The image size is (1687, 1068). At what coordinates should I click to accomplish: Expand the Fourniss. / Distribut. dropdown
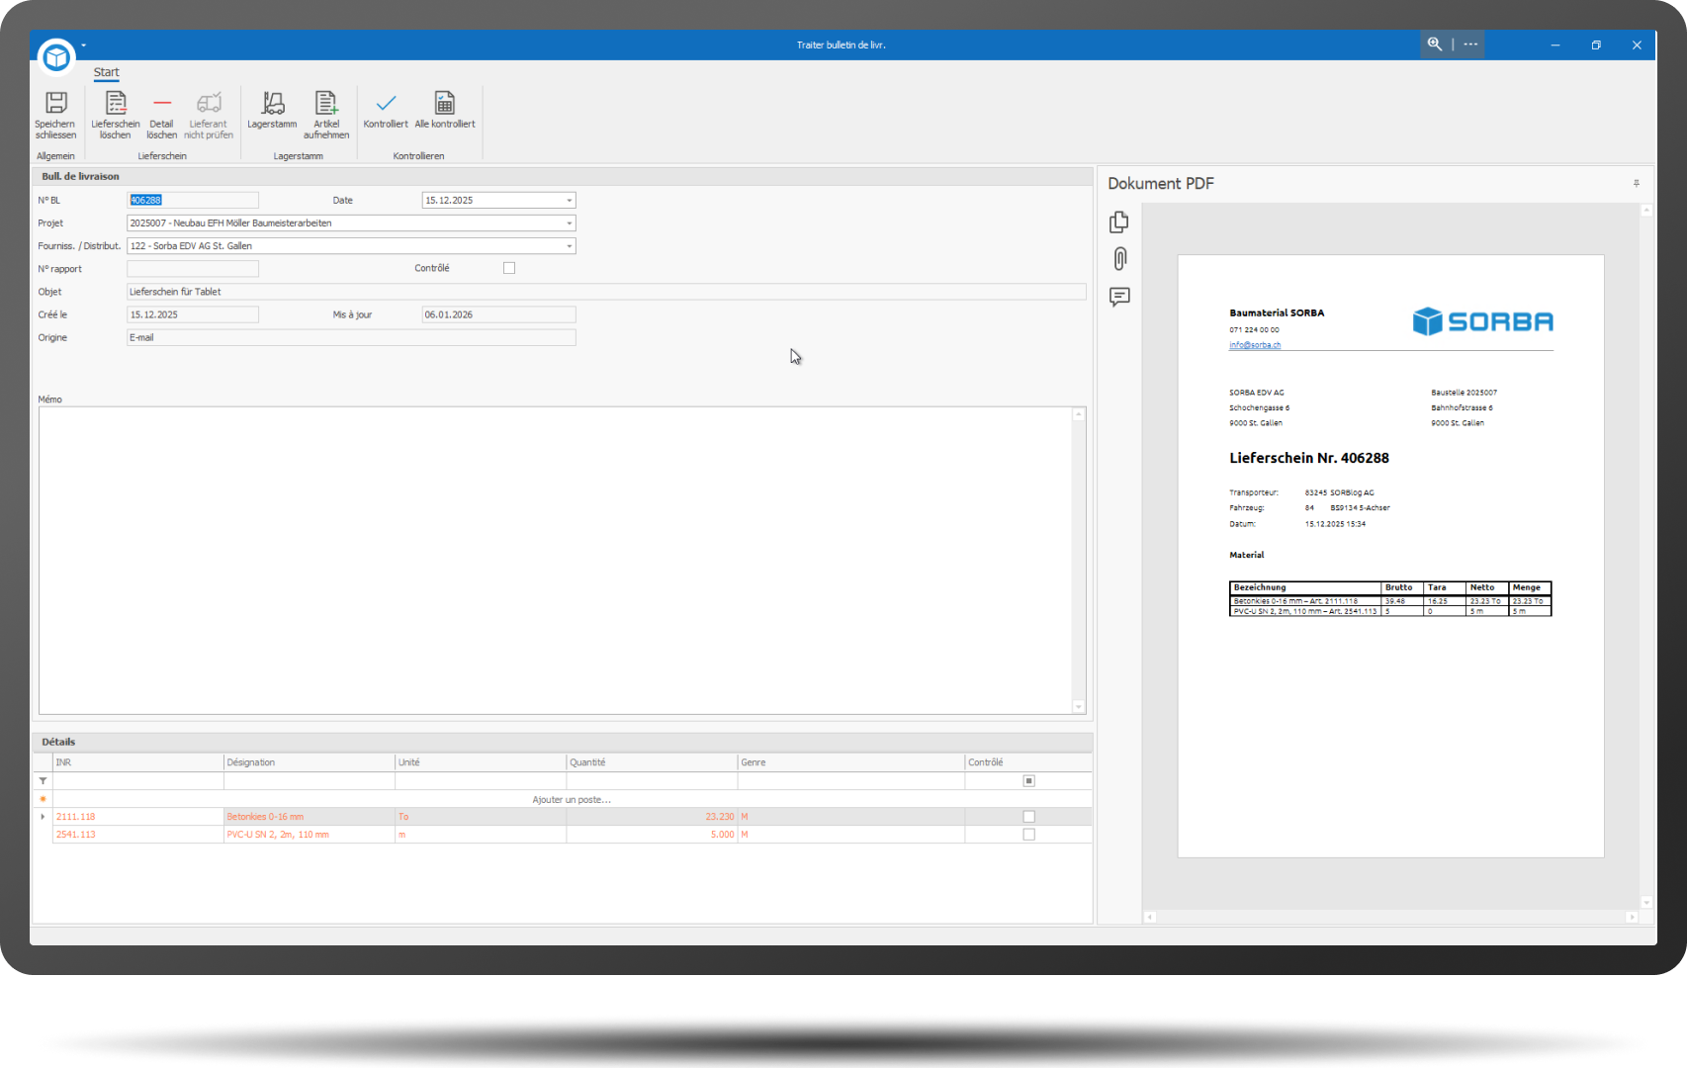569,246
